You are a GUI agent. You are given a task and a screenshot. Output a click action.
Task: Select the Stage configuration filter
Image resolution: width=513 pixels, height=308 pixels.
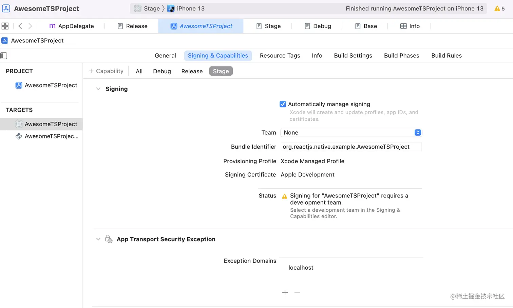(x=221, y=71)
